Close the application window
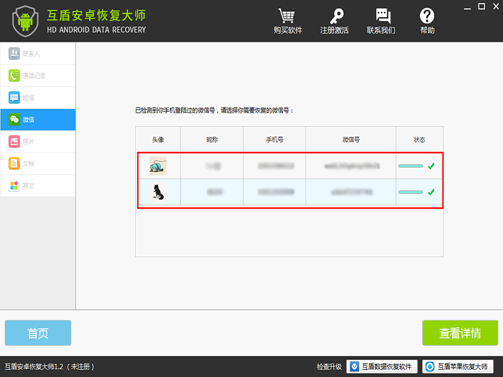 coord(496,6)
